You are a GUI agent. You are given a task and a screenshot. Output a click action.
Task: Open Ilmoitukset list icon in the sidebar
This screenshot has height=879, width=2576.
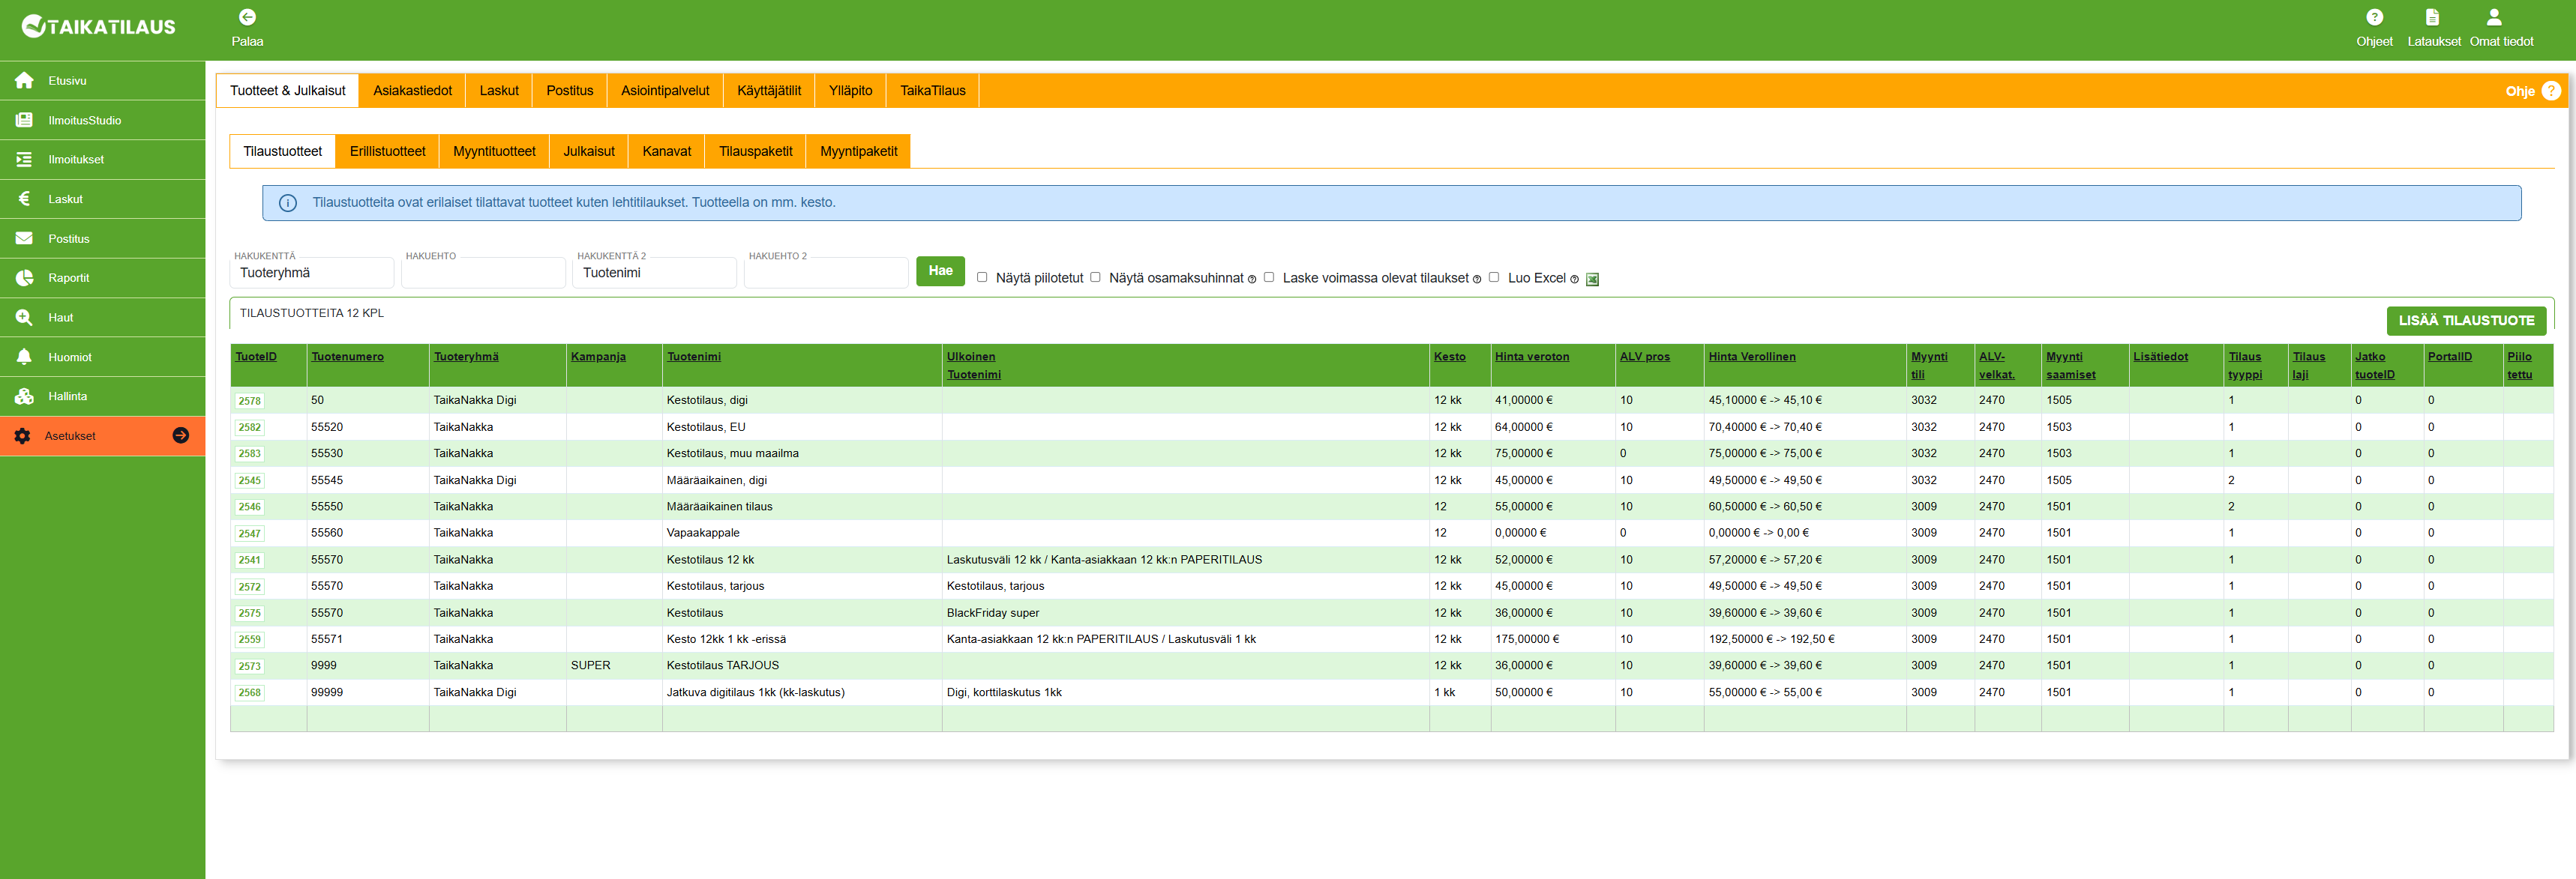pos(24,160)
